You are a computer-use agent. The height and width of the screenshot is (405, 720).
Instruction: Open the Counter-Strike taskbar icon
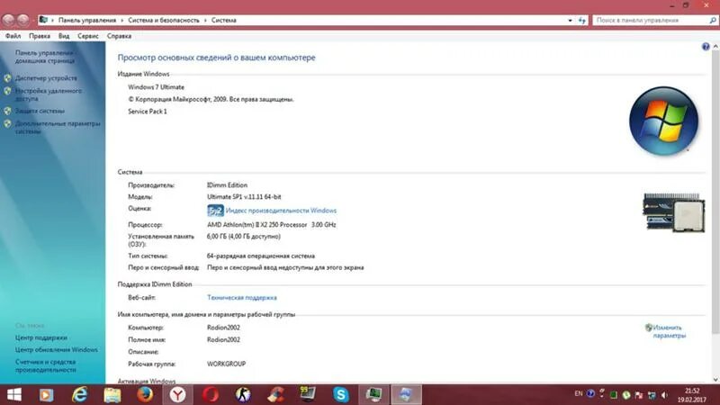click(x=243, y=395)
